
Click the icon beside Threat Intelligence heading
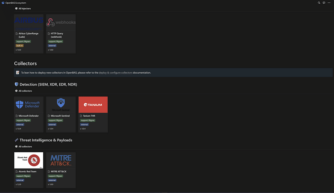(16, 140)
